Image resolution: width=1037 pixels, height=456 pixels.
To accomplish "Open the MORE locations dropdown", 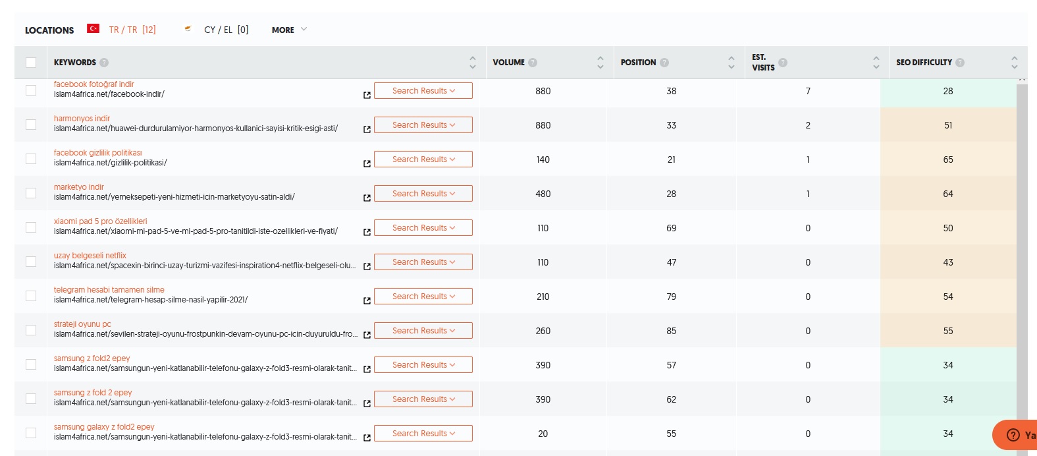I will pyautogui.click(x=289, y=30).
